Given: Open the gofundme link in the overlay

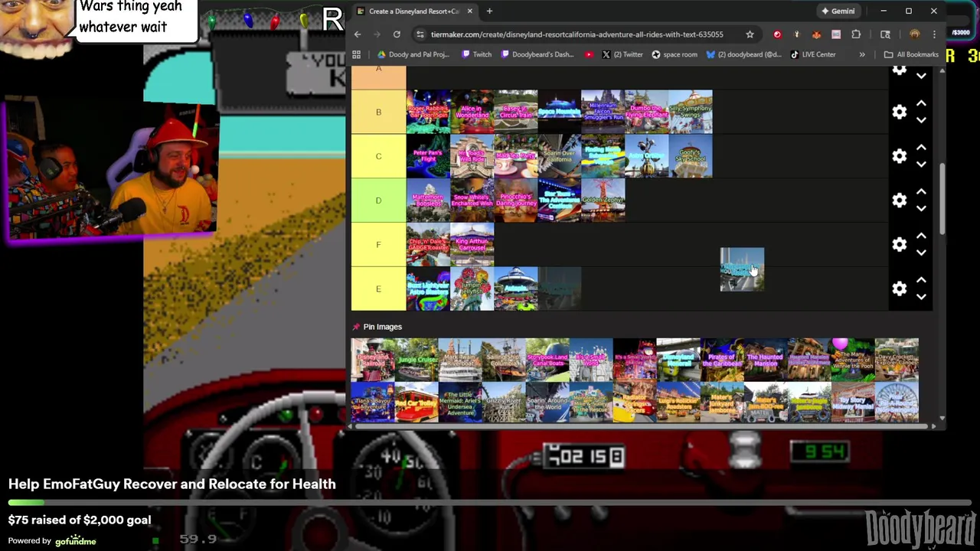Looking at the screenshot, I should coord(75,541).
